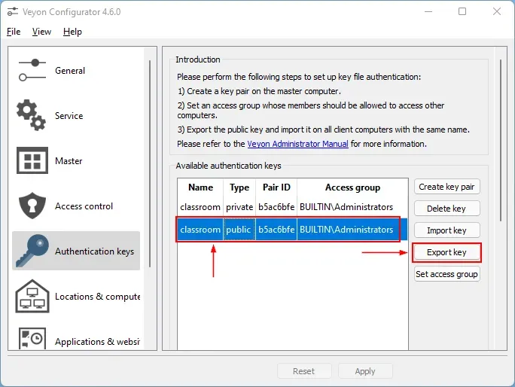Click the Veyon Configurator title bar icon
The width and height of the screenshot is (515, 387).
(13, 11)
